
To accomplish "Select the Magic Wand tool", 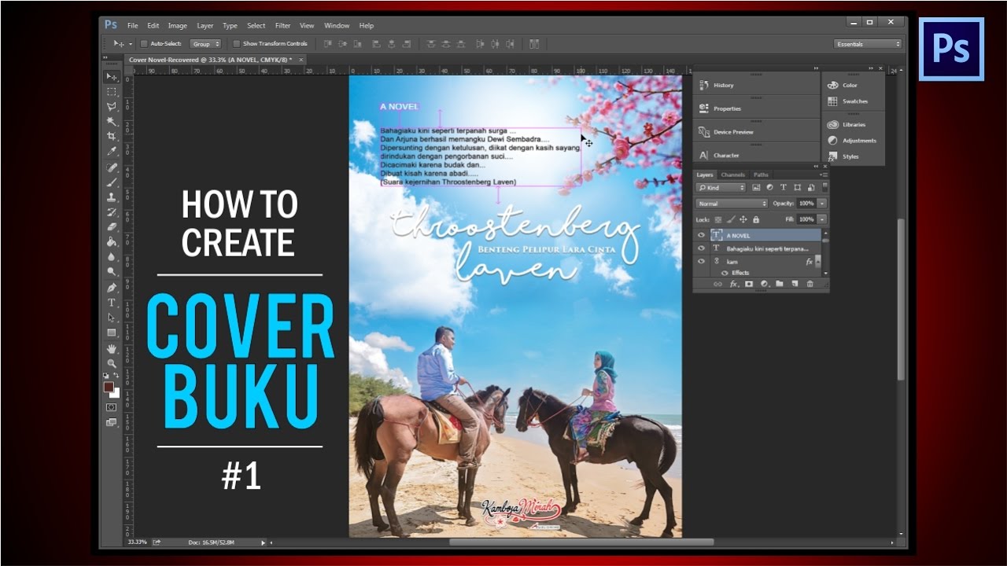I will 112,122.
